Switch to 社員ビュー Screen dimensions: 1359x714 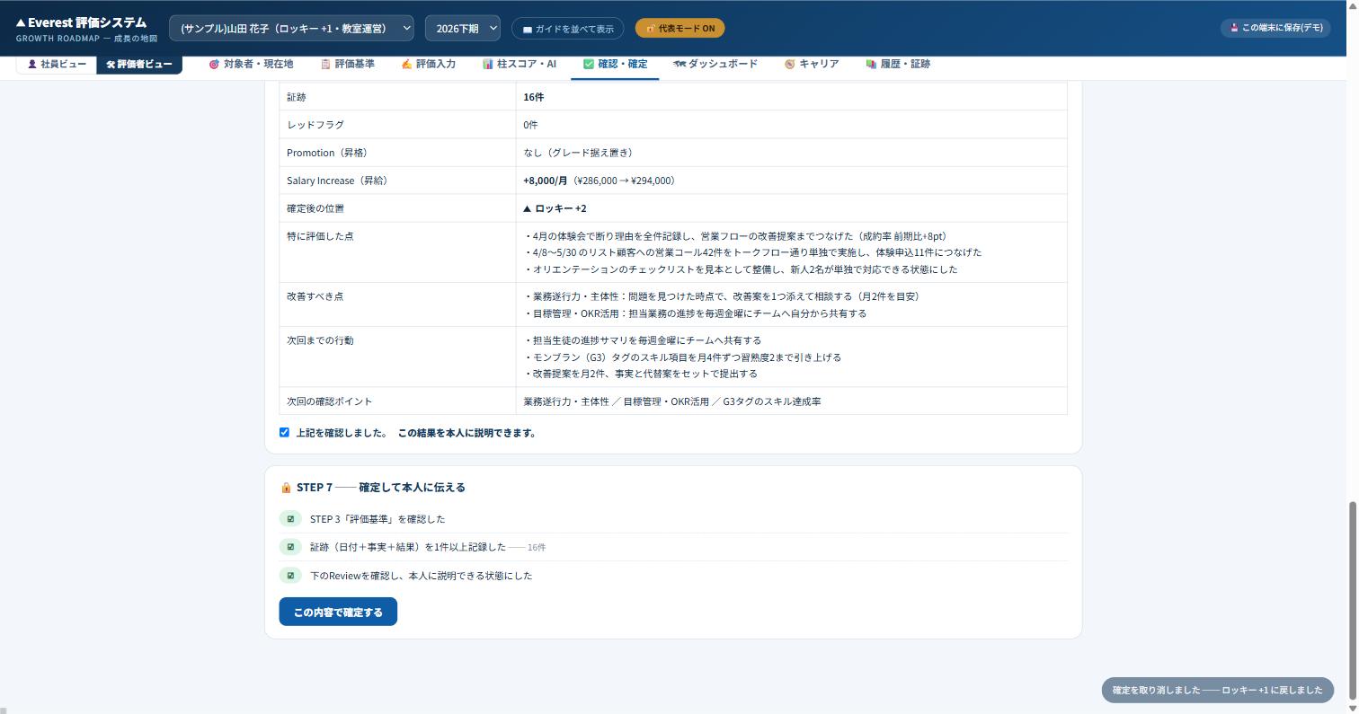(x=57, y=65)
